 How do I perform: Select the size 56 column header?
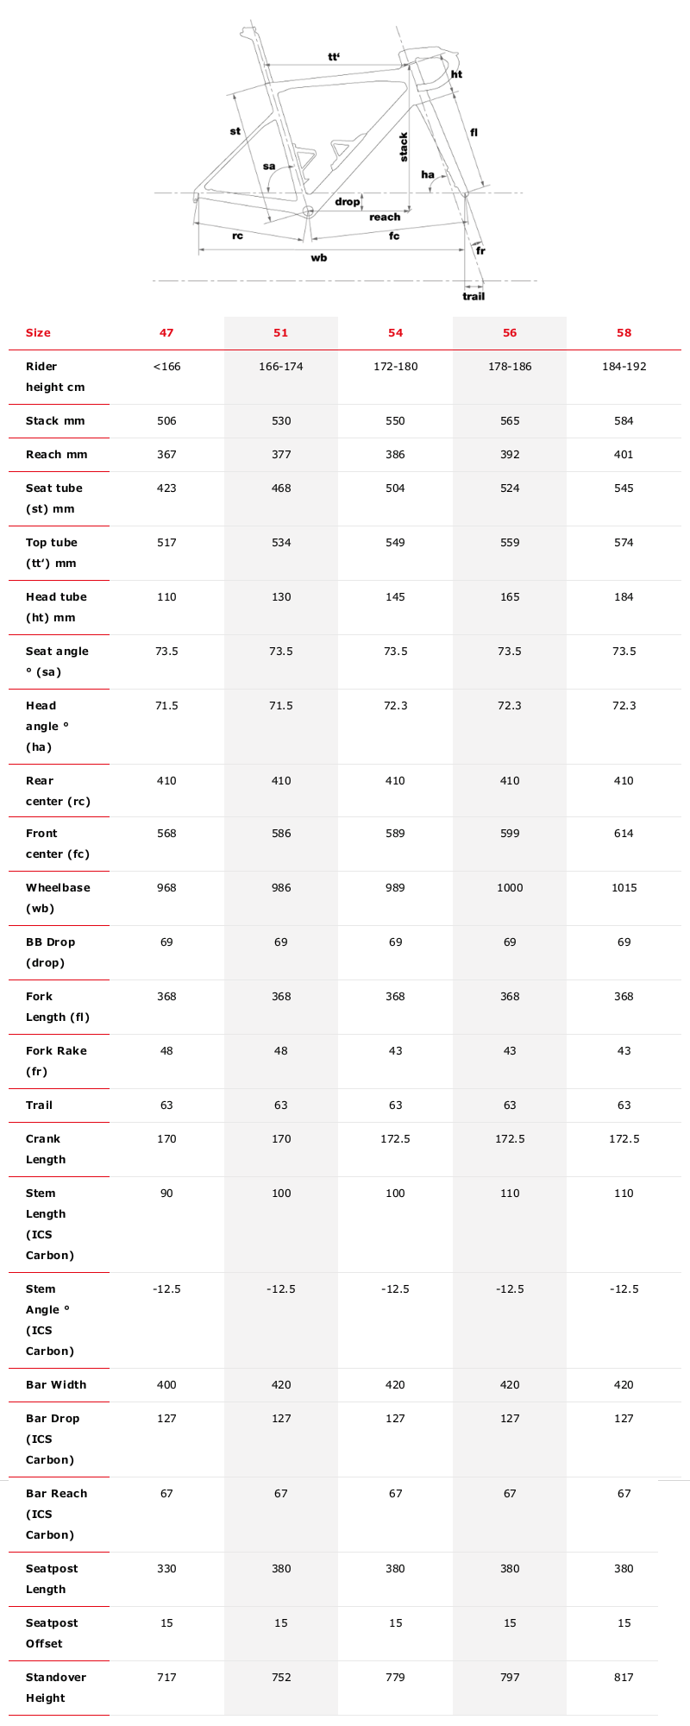point(510,333)
